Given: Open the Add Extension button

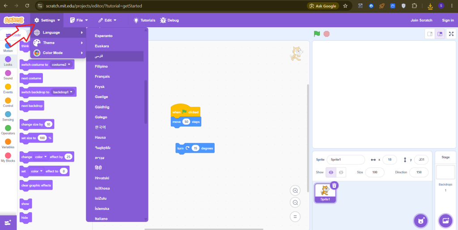Looking at the screenshot, I should pos(8,223).
